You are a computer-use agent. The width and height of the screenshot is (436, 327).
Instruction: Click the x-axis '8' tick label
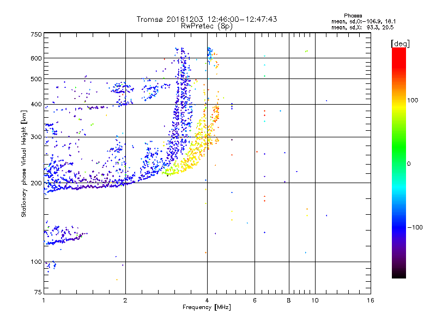click(289, 300)
